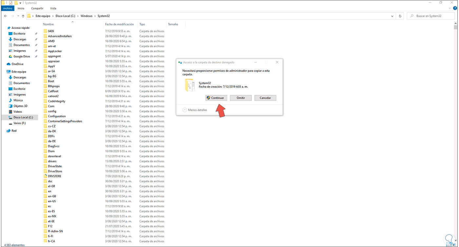Click the Red network icon

tap(9, 131)
